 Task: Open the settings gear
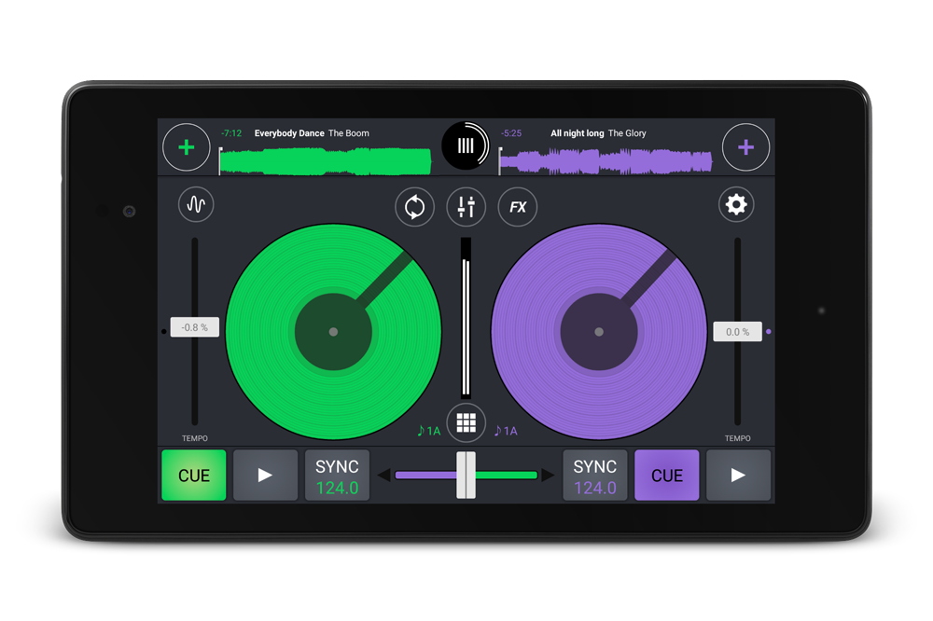click(736, 205)
